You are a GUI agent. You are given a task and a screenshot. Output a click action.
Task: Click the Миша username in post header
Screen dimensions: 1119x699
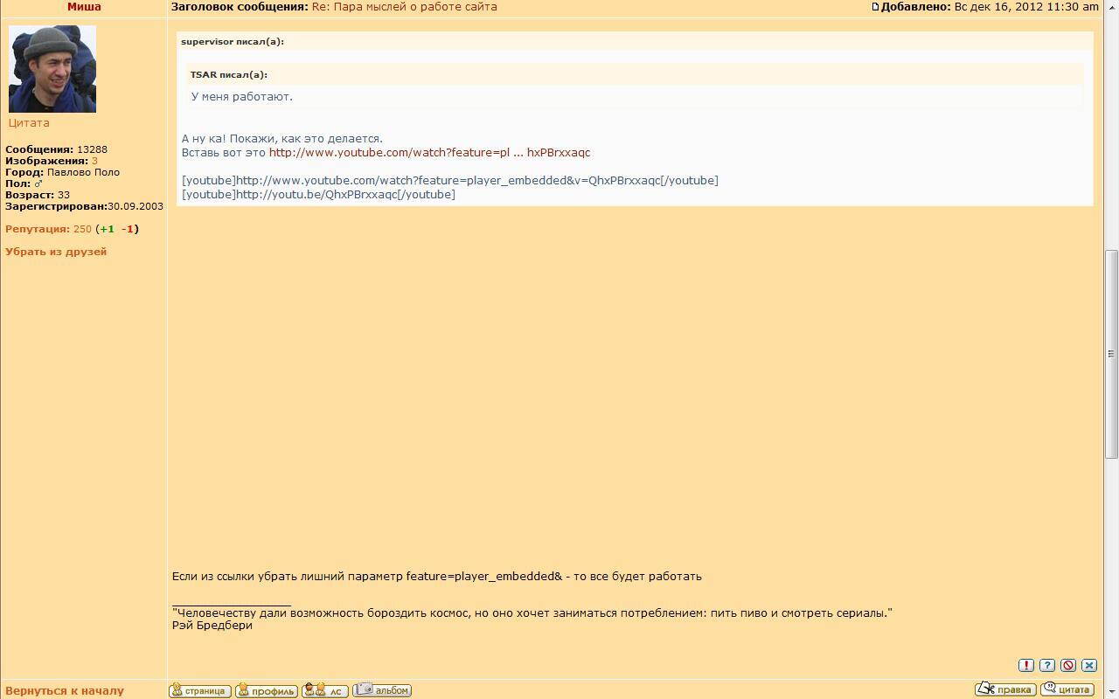[x=84, y=7]
